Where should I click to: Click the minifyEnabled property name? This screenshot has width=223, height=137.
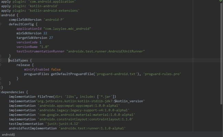tap(37, 70)
